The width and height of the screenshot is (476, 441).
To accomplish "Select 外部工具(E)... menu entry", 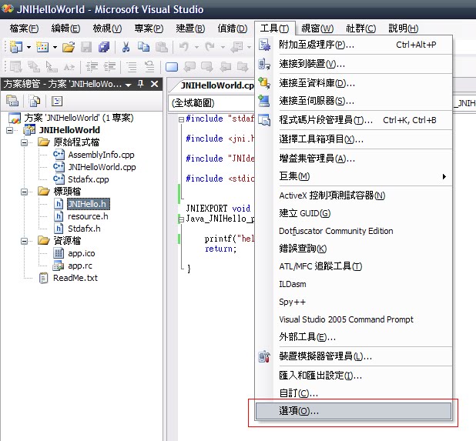I will click(354, 337).
